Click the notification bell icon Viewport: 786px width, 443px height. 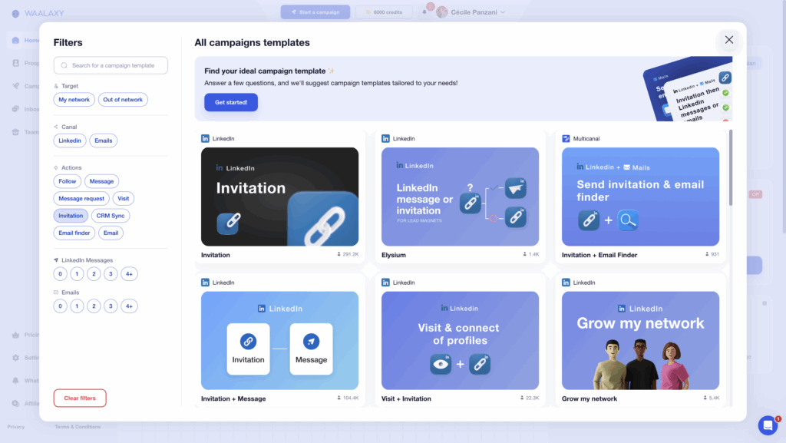tap(424, 12)
